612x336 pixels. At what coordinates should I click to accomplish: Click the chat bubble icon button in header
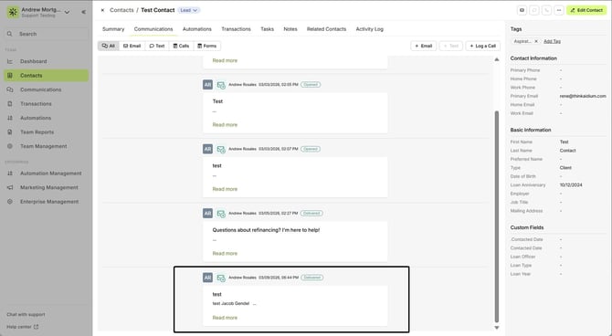click(534, 10)
